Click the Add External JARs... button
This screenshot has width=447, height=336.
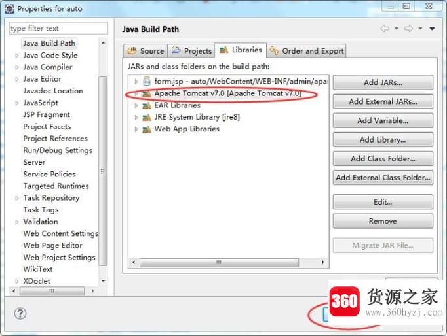pyautogui.click(x=383, y=101)
